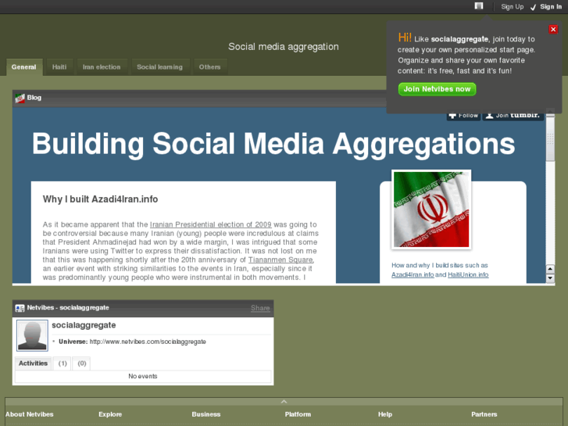
Task: Click the flag icon in the top bar
Action: [478, 5]
